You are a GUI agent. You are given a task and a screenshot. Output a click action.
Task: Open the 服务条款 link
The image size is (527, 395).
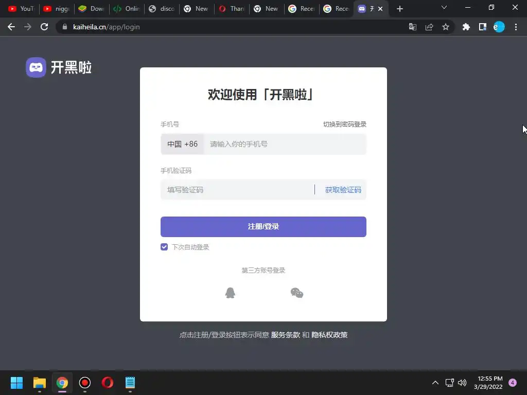[x=285, y=335]
